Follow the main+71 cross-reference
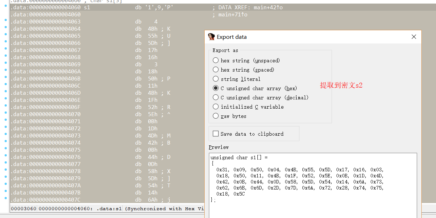This screenshot has height=218, width=436. coord(232,15)
